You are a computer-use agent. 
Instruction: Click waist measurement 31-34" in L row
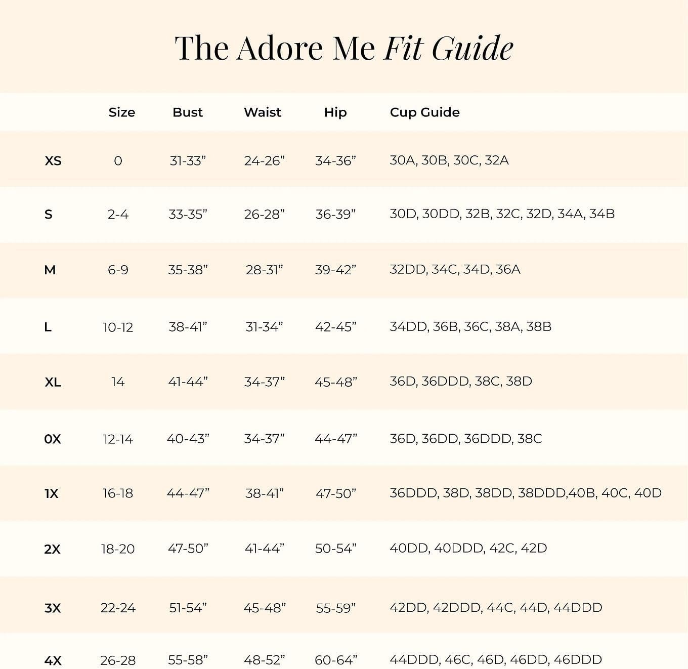click(x=264, y=327)
